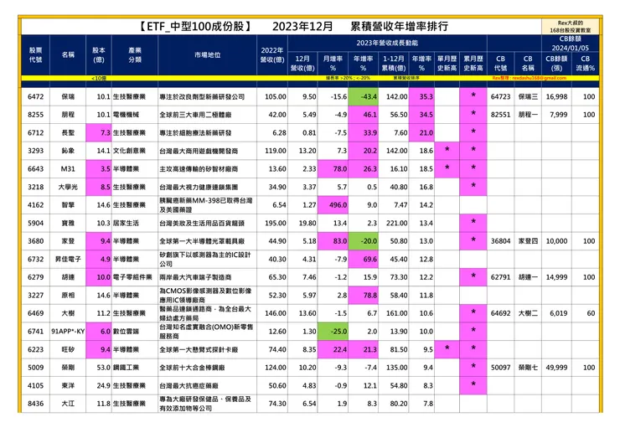Click the CB code 64723 cell
This screenshot has width=620, height=438.
coord(500,96)
